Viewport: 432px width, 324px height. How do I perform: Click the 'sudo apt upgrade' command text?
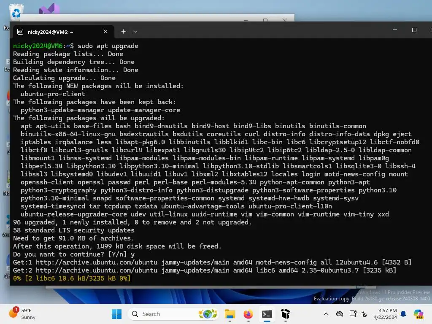click(x=108, y=46)
